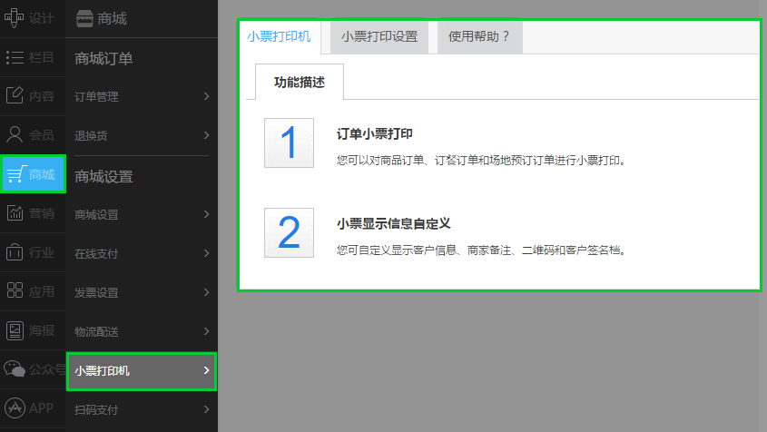Open the 应用 apps grid icon
The image size is (767, 432).
[15, 291]
